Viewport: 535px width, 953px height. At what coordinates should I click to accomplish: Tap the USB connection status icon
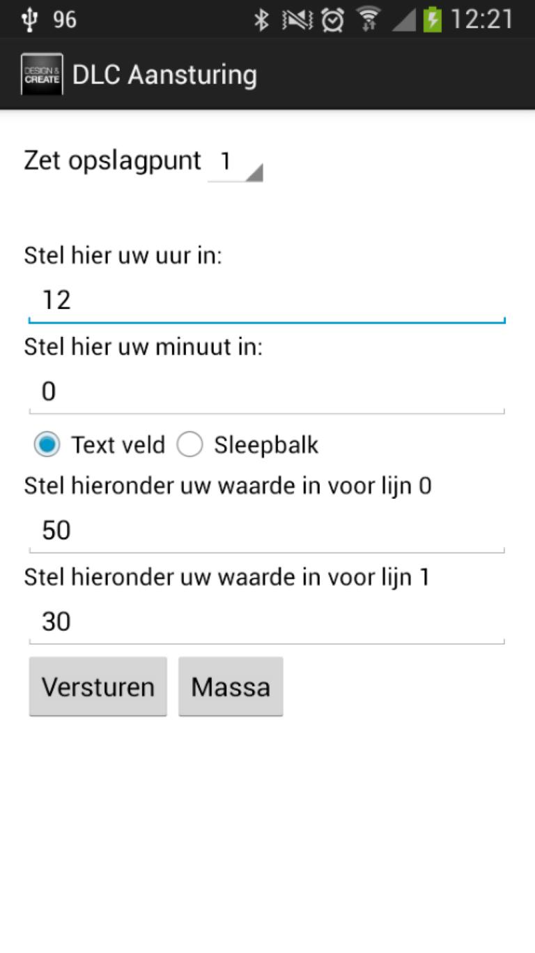29,20
